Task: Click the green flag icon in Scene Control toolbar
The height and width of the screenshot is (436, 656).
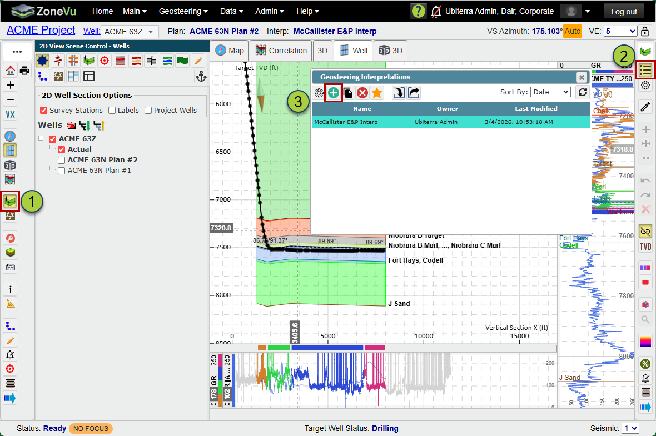Action: [182, 61]
